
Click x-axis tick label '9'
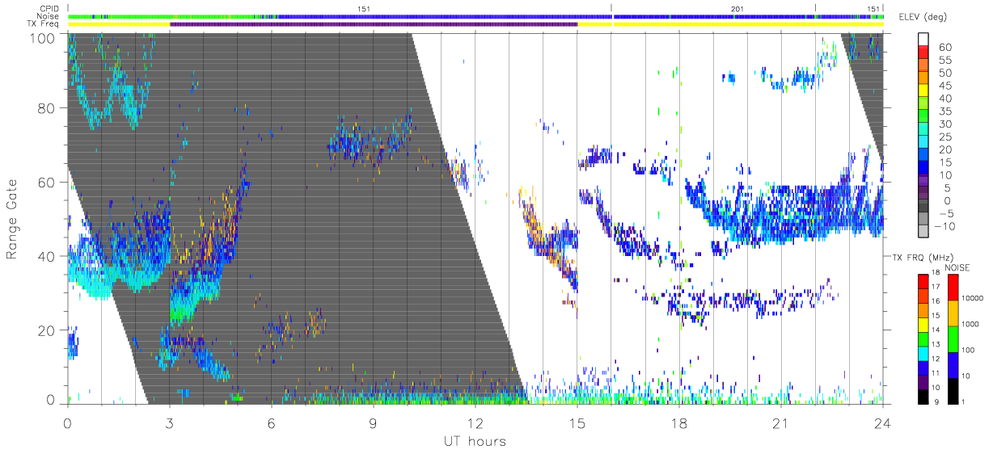(x=374, y=423)
